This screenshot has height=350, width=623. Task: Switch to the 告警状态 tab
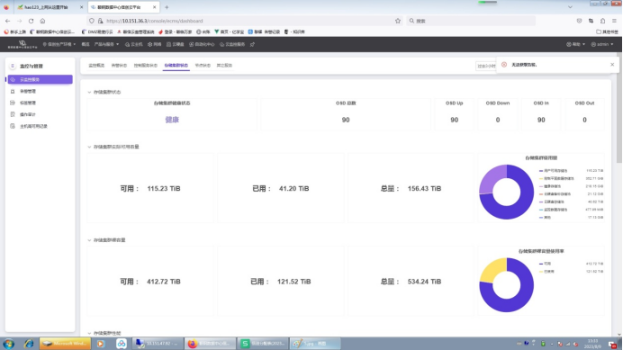pyautogui.click(x=119, y=66)
